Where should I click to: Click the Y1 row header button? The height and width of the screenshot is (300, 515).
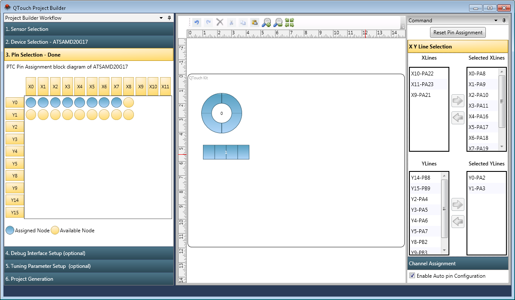pos(15,115)
